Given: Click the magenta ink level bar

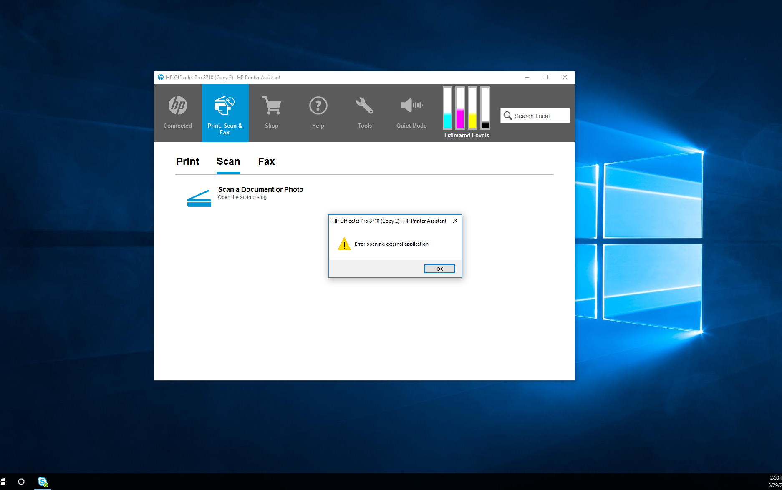Looking at the screenshot, I should click(460, 108).
